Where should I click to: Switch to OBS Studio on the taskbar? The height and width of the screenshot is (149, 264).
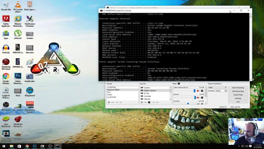coord(50,146)
